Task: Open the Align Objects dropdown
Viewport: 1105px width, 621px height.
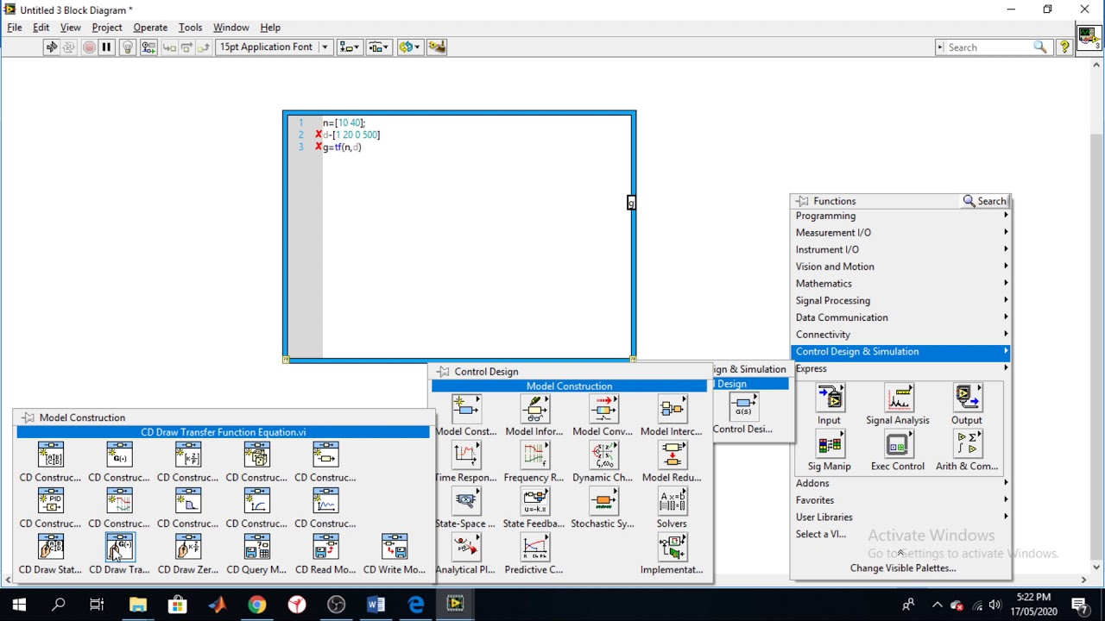Action: coord(350,47)
